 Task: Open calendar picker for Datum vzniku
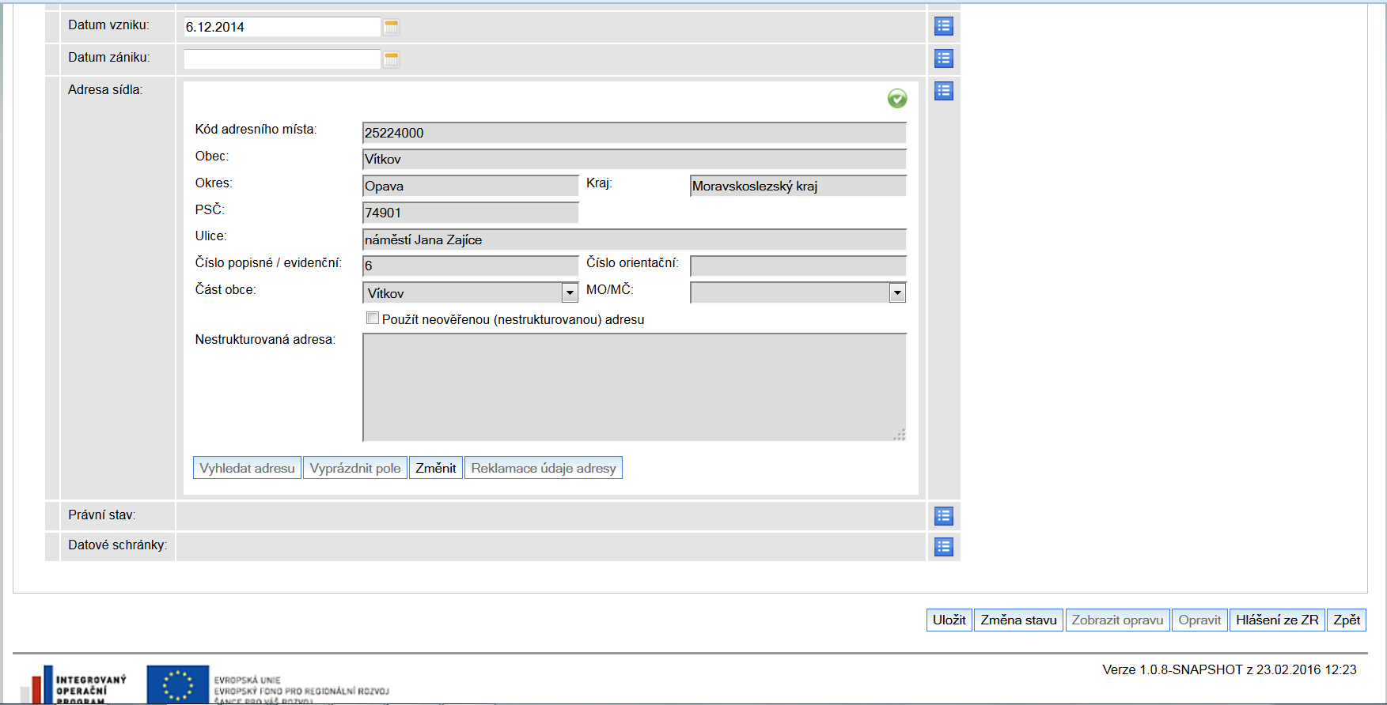tap(391, 27)
